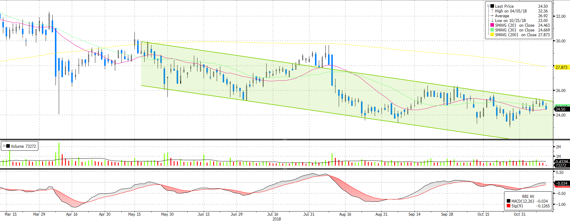Image resolution: width=570 pixels, height=221 pixels.
Task: Click legend value 24.669
Action: tap(544, 30)
